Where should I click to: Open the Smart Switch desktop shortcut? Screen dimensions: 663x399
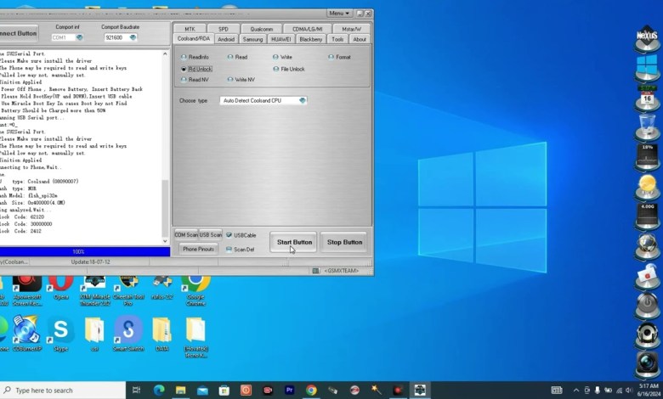point(128,334)
